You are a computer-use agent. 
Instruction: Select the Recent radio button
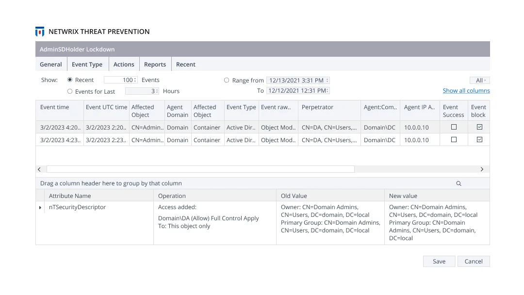click(x=70, y=80)
